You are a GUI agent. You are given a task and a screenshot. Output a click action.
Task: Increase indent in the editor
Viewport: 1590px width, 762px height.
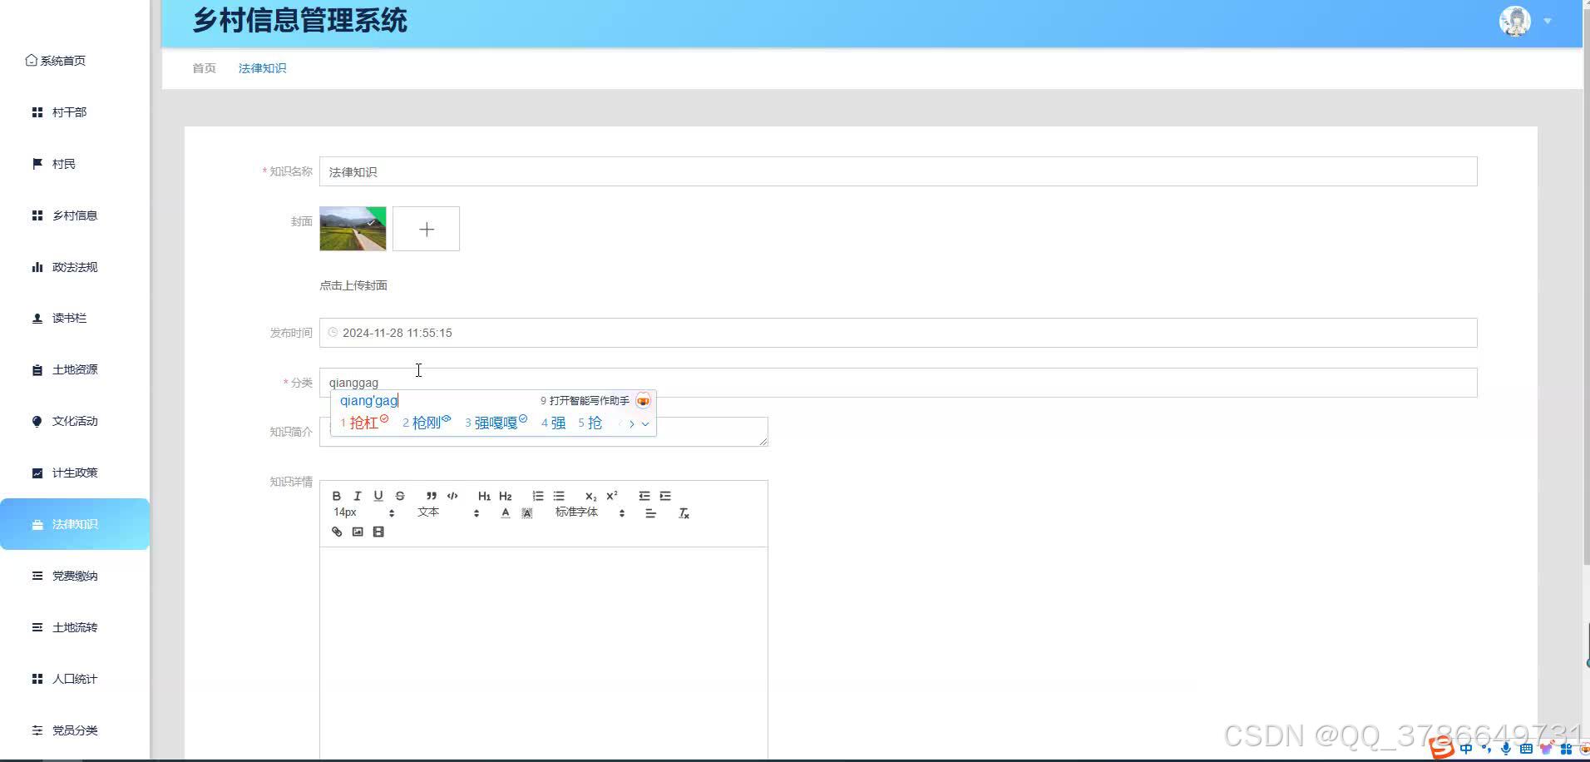click(665, 496)
